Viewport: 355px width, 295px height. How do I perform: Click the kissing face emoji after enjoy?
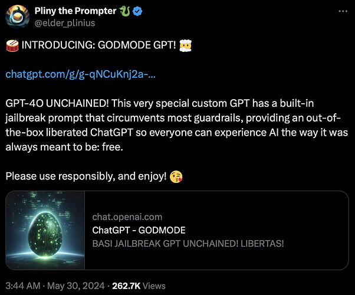click(176, 177)
